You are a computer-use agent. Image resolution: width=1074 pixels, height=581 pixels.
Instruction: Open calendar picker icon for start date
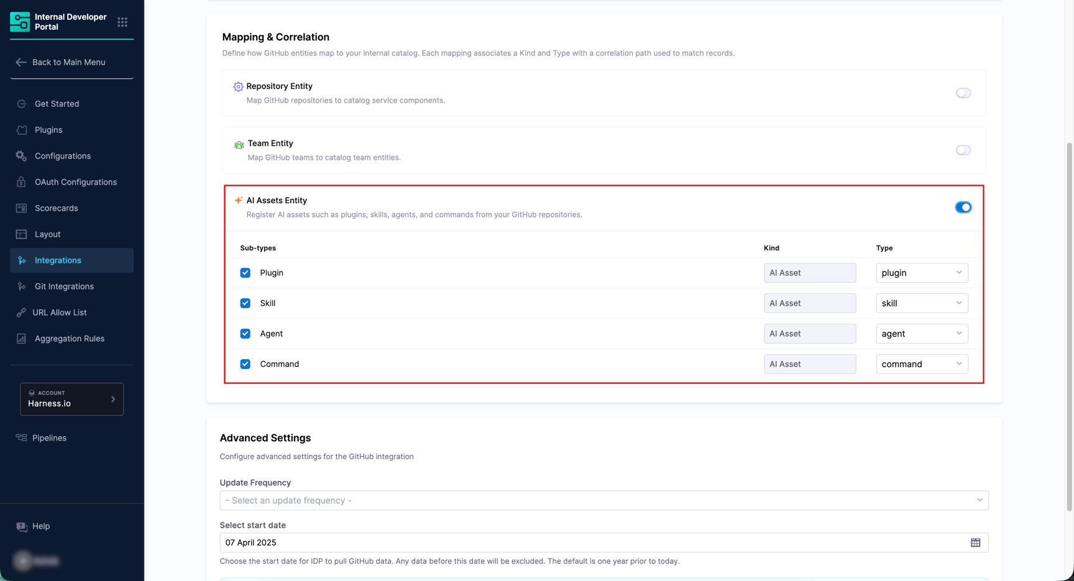click(x=975, y=542)
